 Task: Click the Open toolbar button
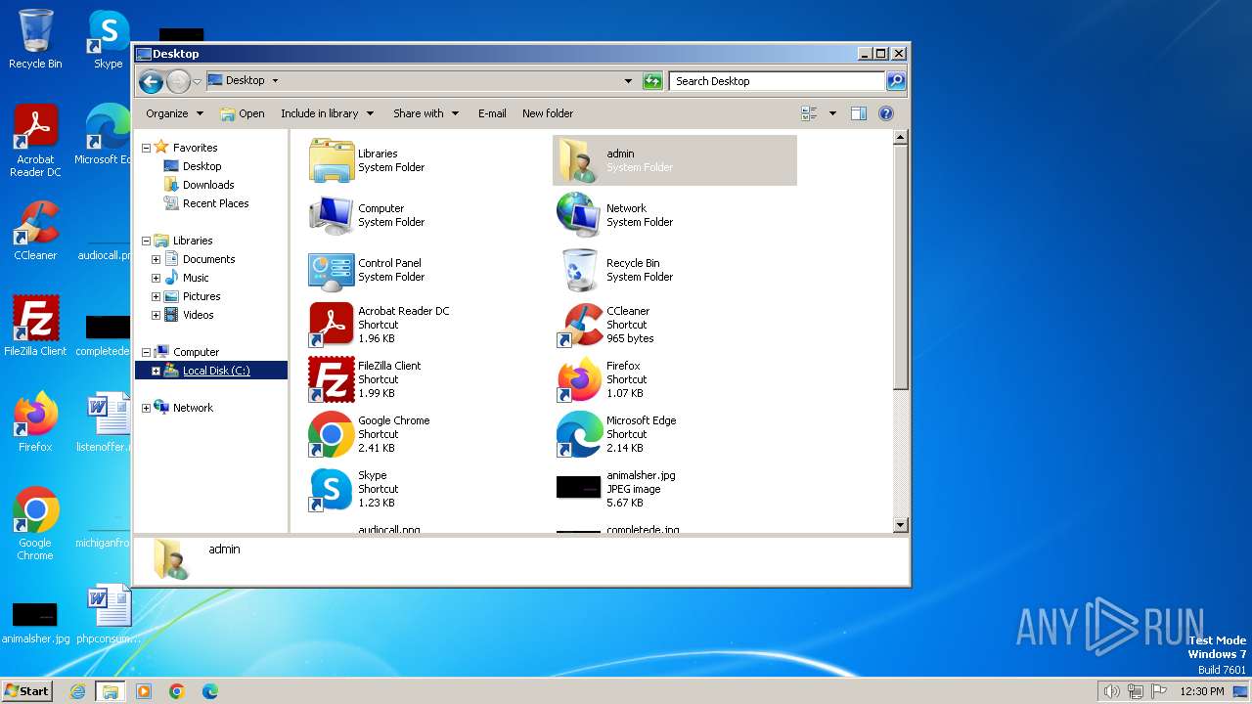point(243,113)
